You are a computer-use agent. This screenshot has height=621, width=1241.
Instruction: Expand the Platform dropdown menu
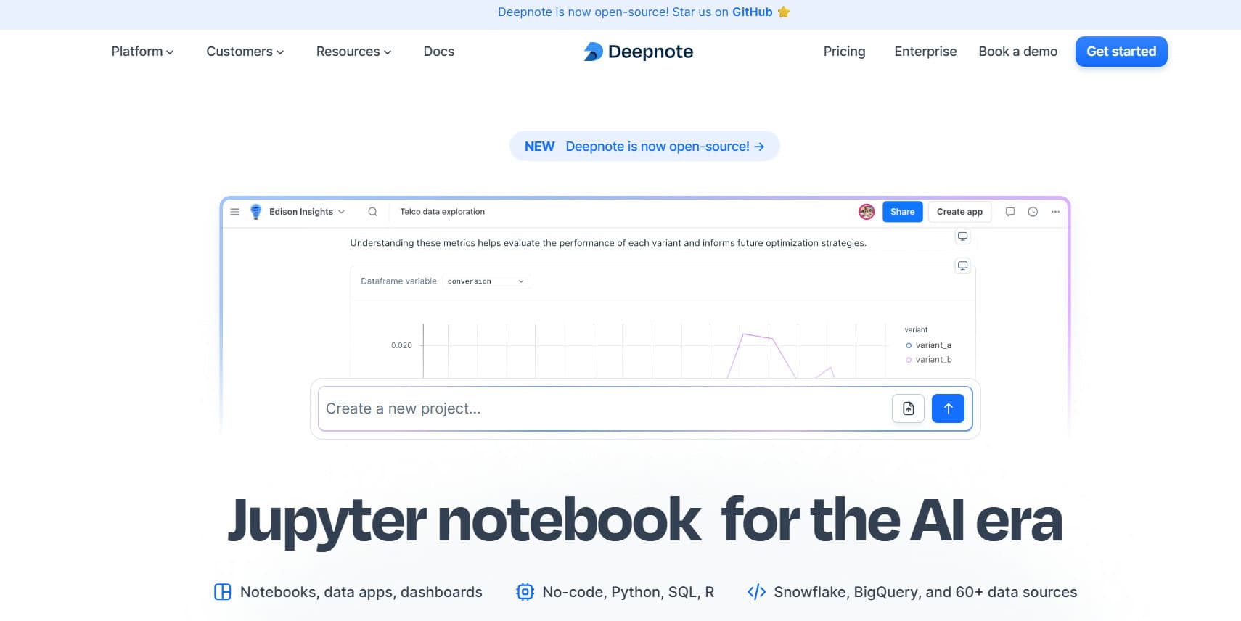pos(142,52)
